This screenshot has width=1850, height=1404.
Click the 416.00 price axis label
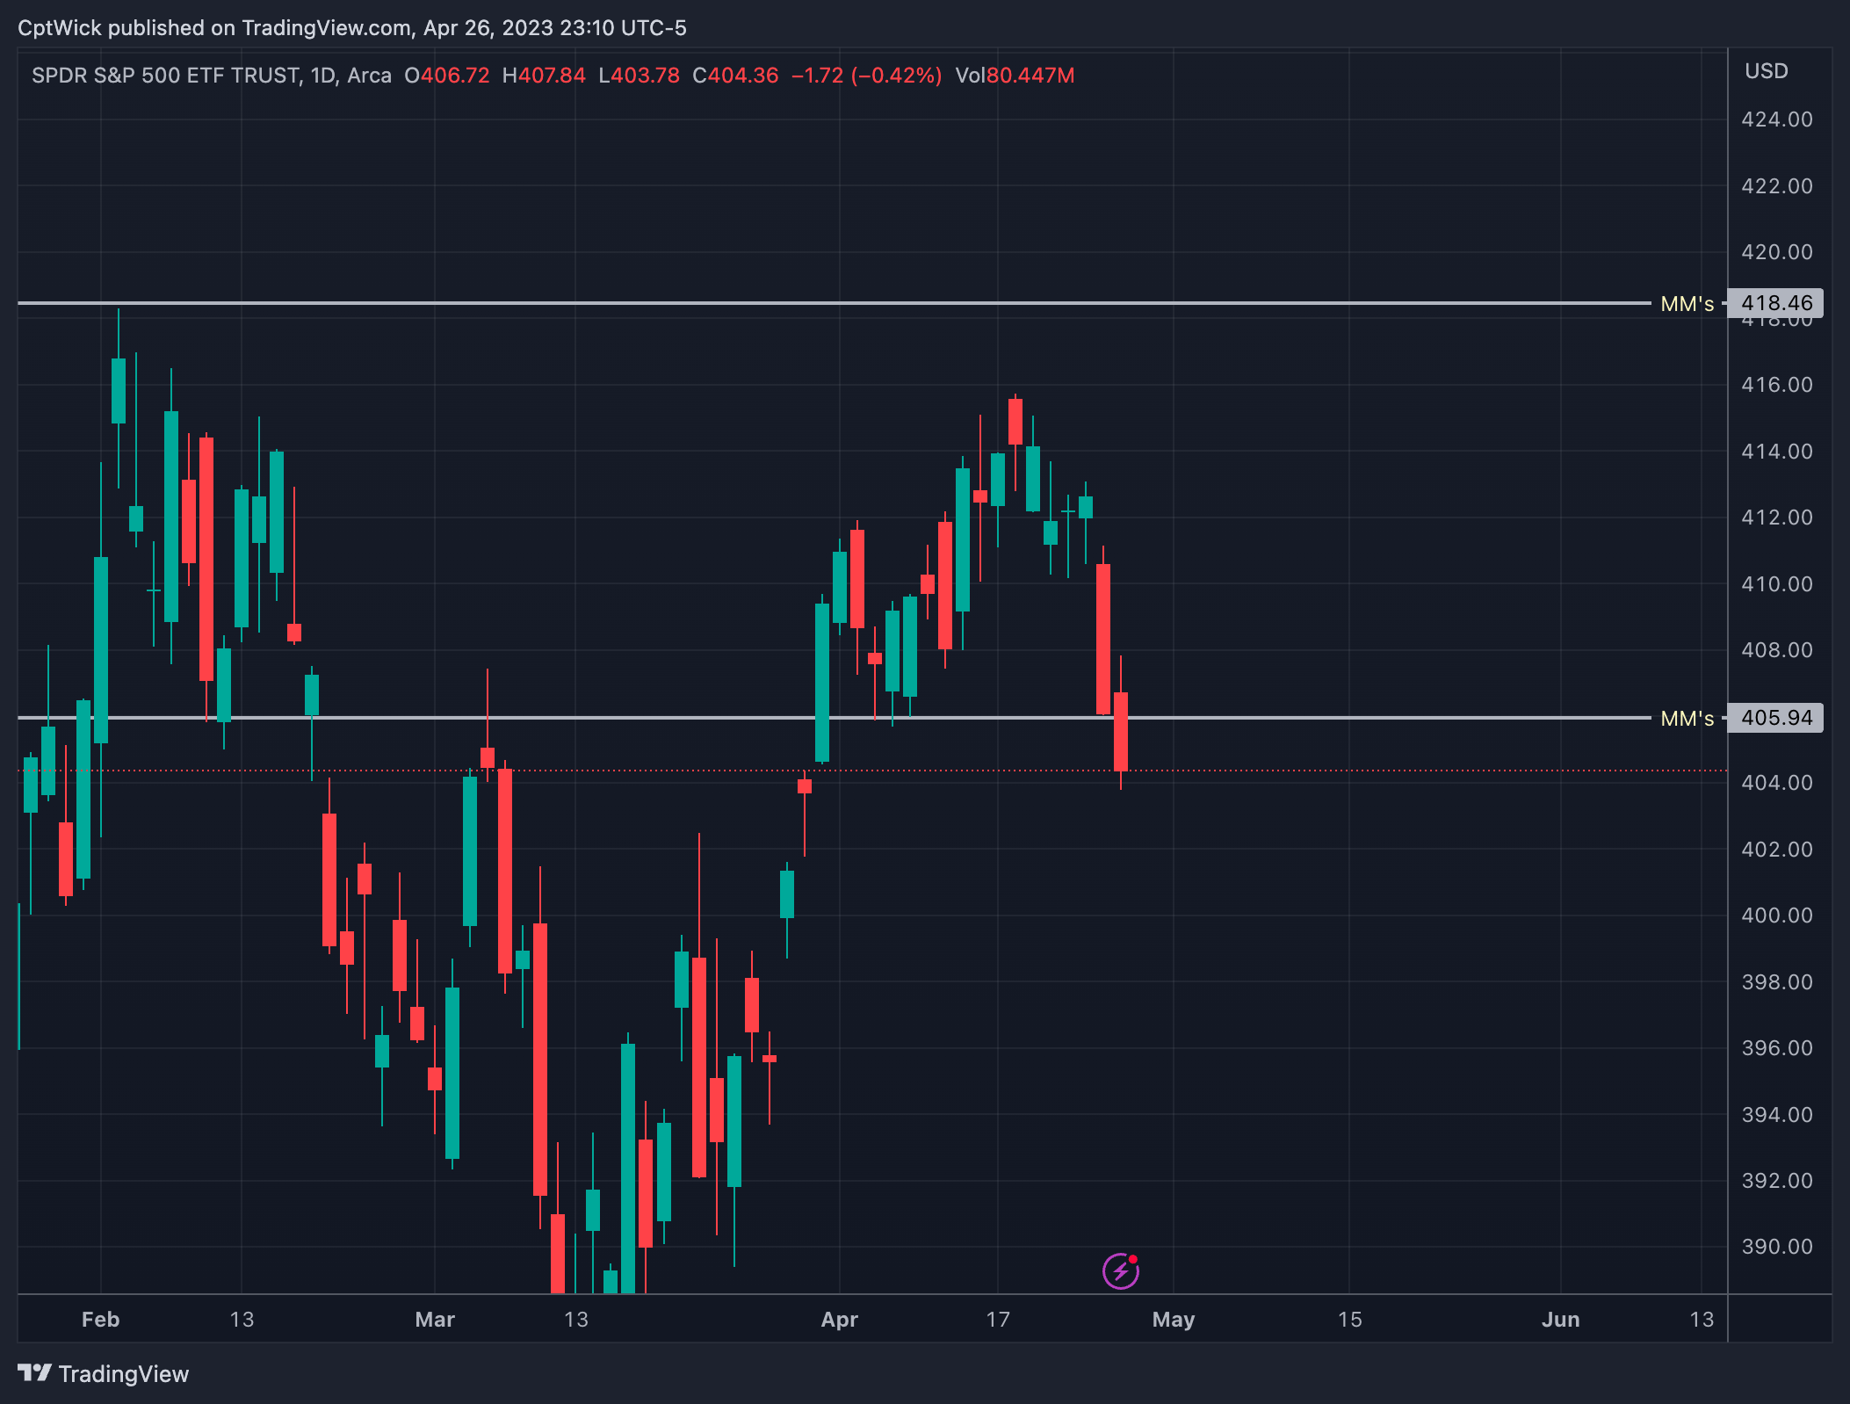coord(1777,385)
